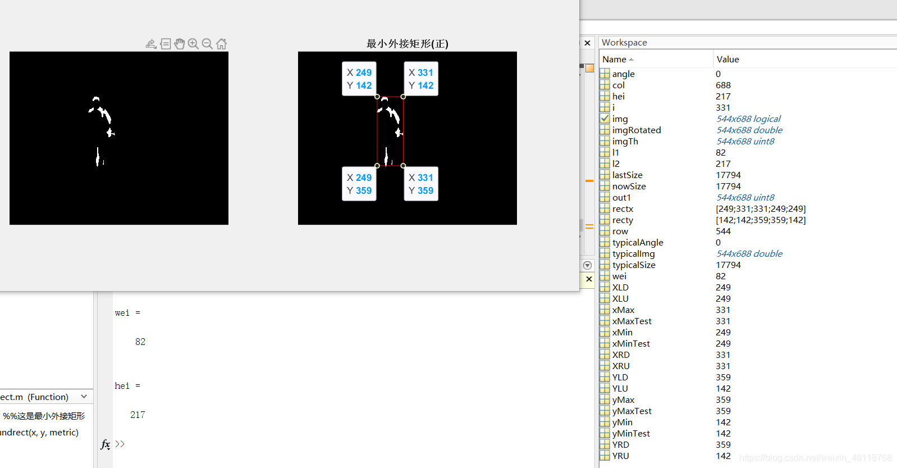The width and height of the screenshot is (897, 468).
Task: Click the figure title 最小外接矩形(正)
Action: tap(407, 43)
